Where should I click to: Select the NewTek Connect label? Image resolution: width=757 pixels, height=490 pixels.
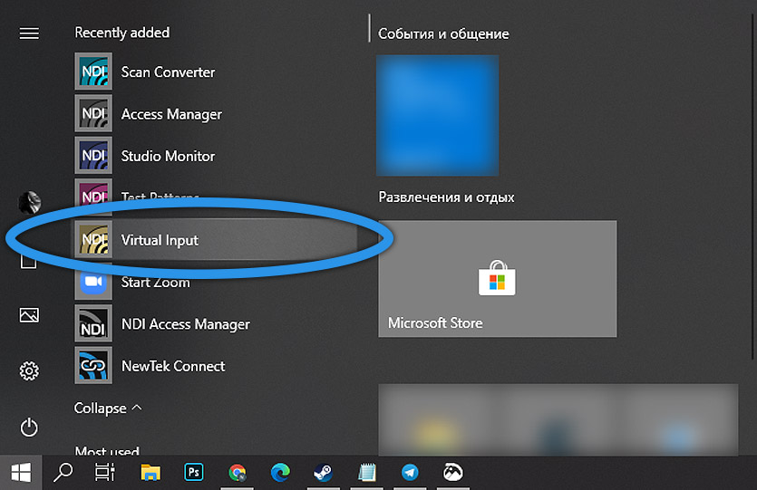(x=173, y=366)
